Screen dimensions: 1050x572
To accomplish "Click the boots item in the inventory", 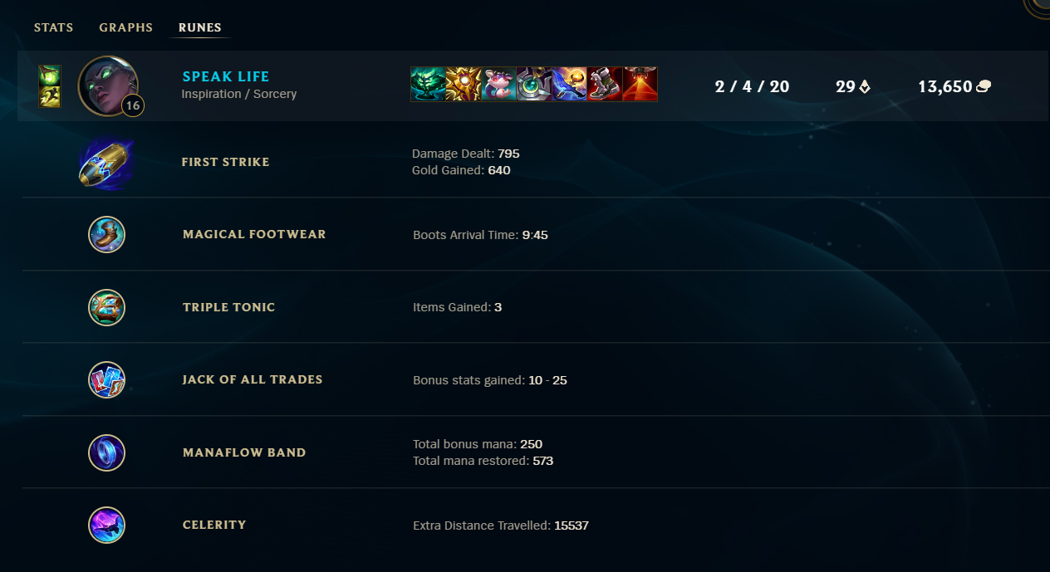I will pyautogui.click(x=604, y=85).
